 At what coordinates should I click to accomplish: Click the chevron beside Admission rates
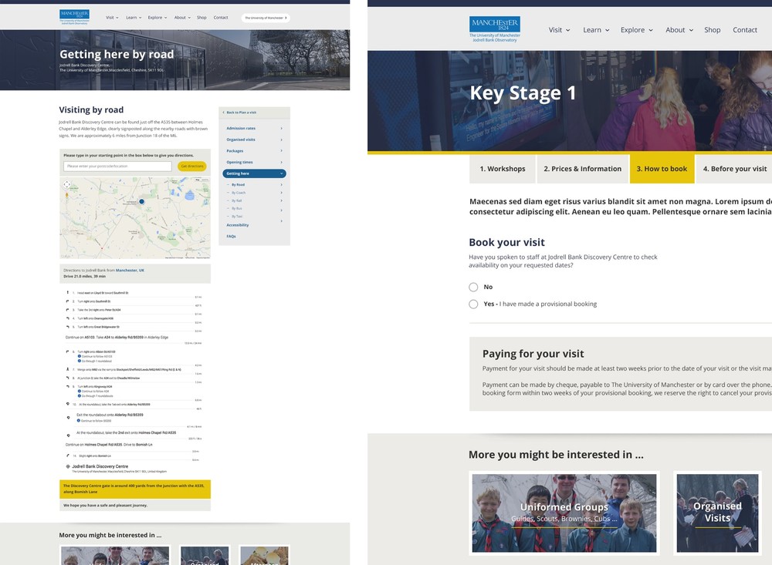click(x=282, y=129)
